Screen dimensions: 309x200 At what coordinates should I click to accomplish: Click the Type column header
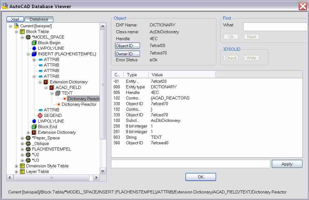coord(136,75)
